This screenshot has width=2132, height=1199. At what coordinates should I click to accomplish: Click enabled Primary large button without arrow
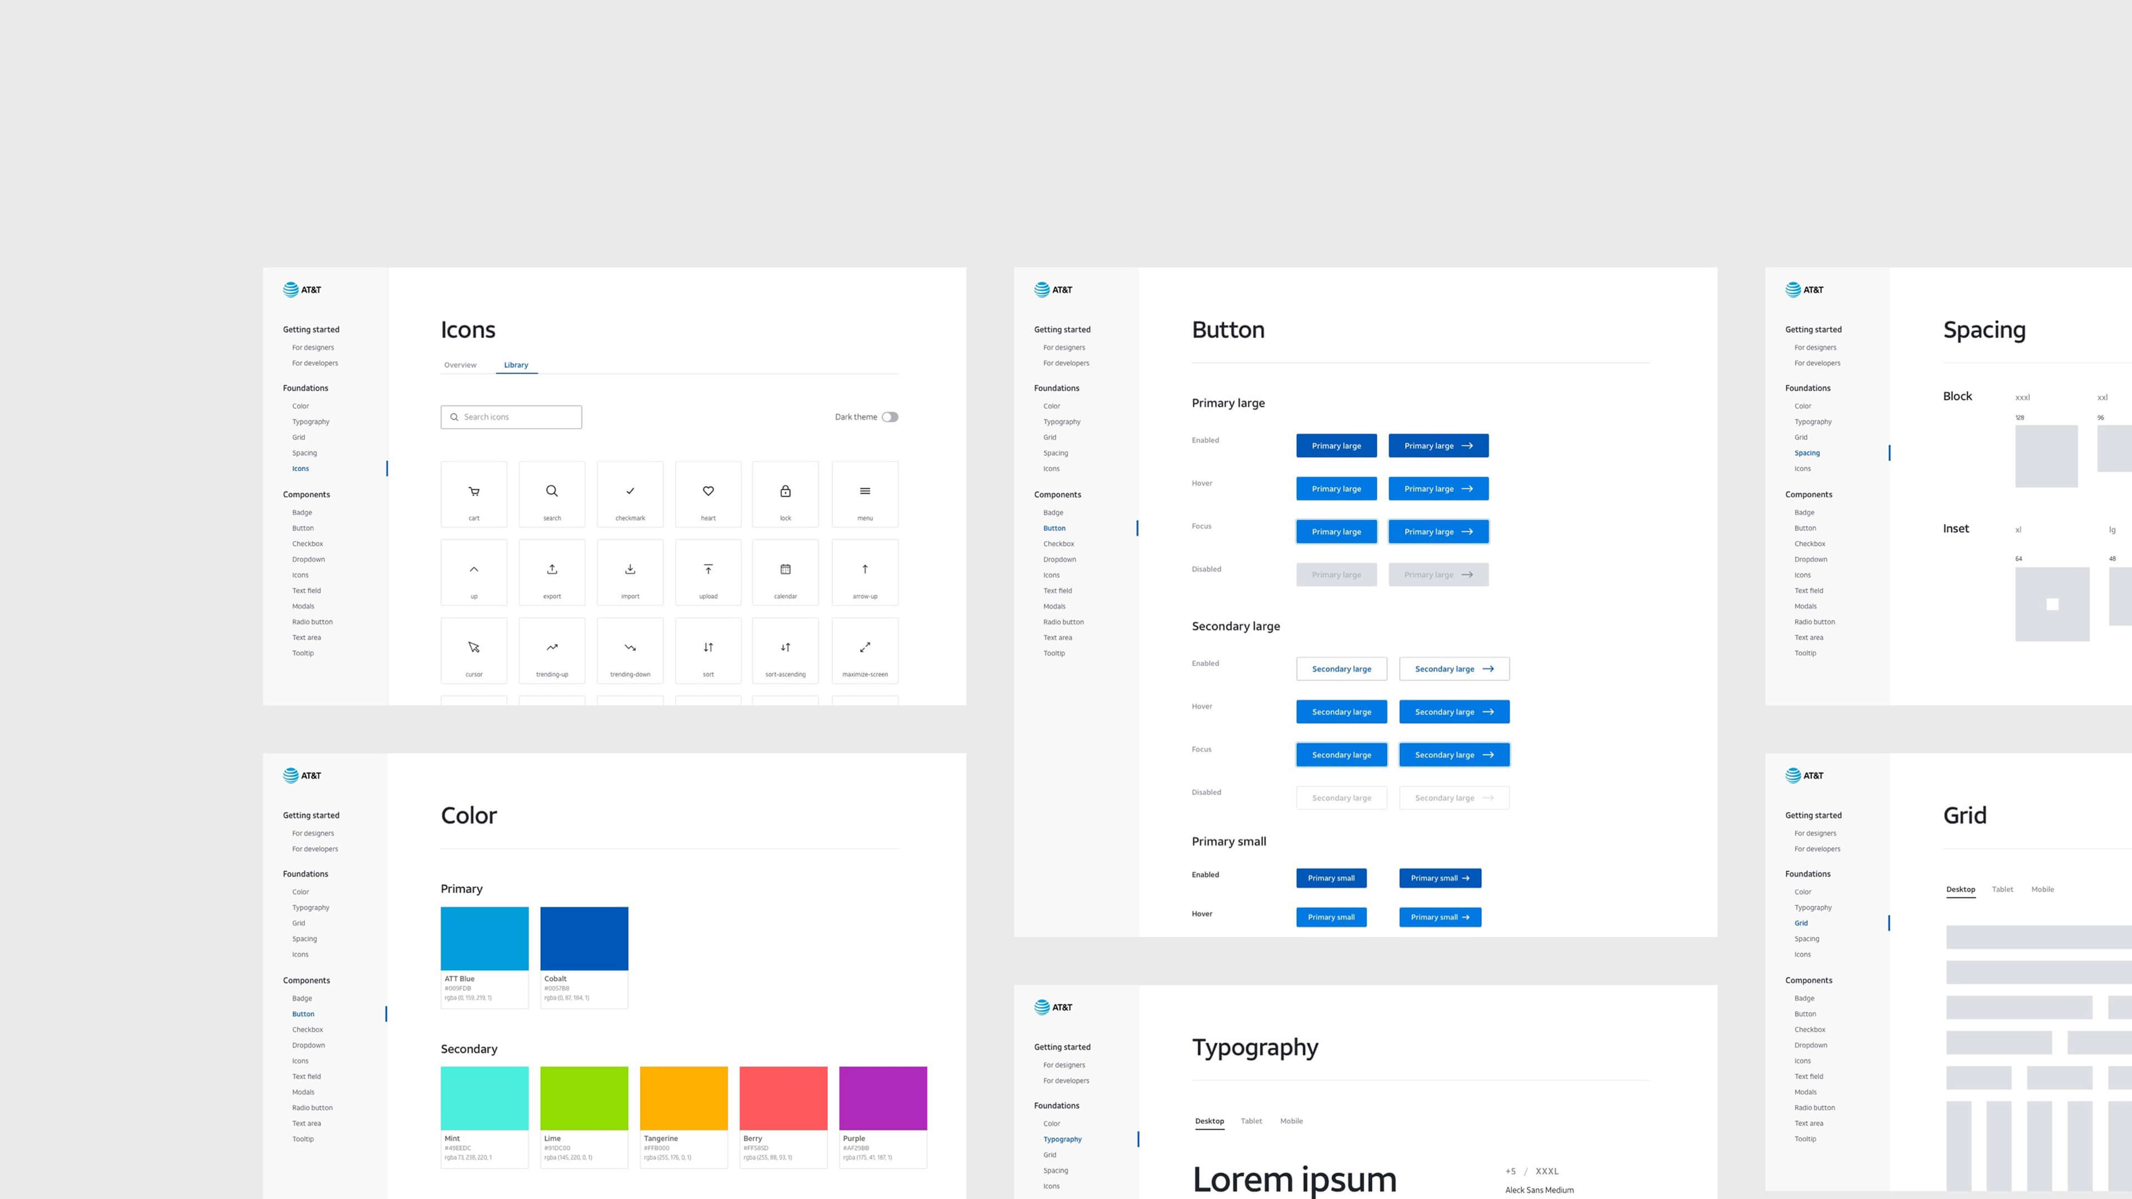[x=1336, y=446]
